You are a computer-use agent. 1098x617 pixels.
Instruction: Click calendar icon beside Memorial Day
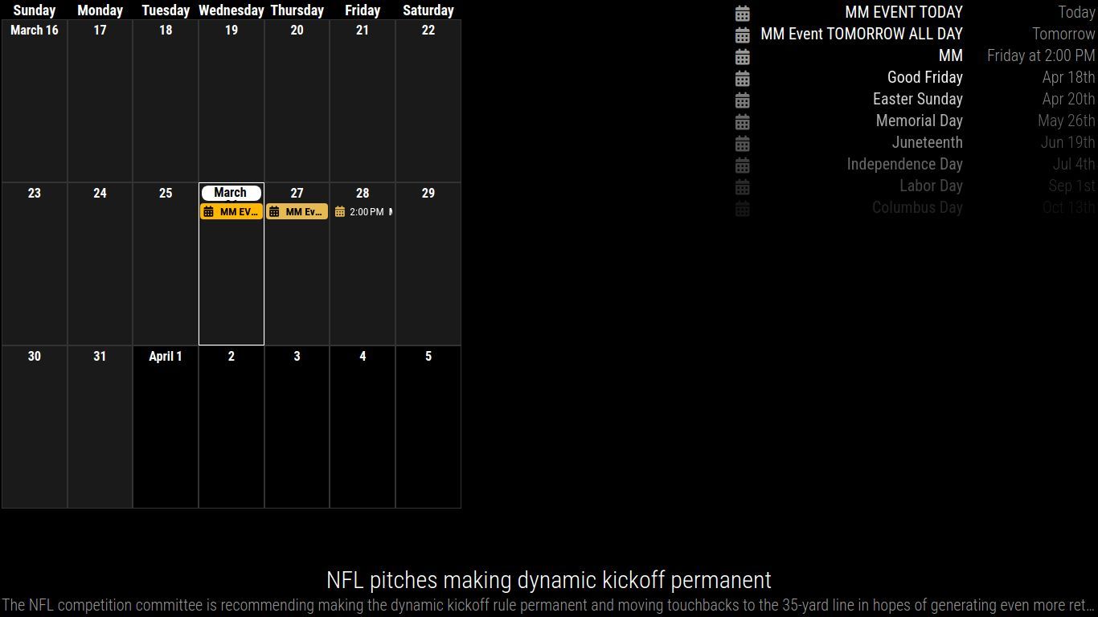[x=743, y=121]
